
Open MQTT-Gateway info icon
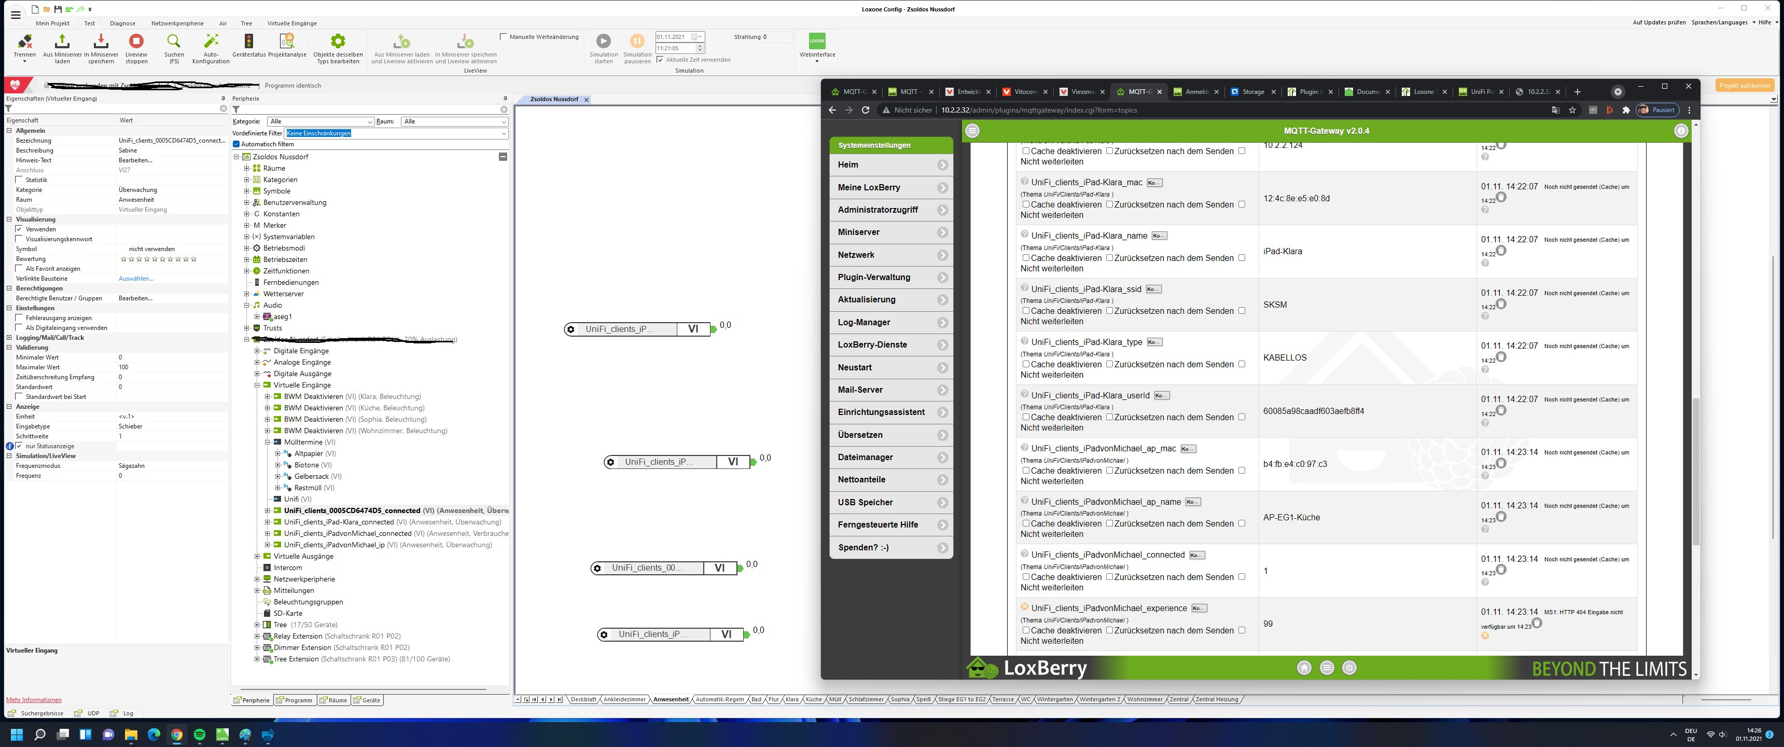[x=1681, y=131]
